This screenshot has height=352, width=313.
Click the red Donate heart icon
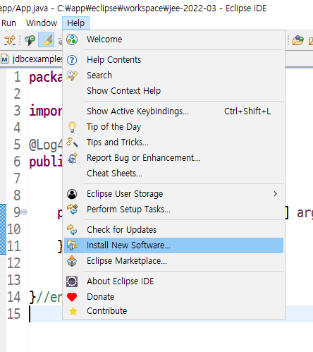tap(72, 297)
